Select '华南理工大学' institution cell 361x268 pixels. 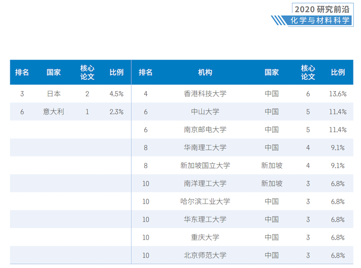point(205,148)
